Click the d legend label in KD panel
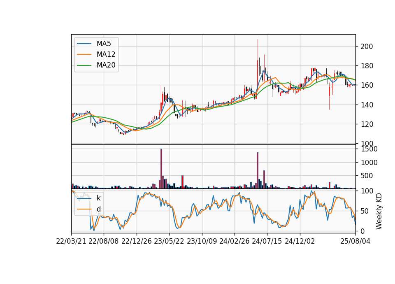Image resolution: width=395 pixels, height=284 pixels. [99, 209]
